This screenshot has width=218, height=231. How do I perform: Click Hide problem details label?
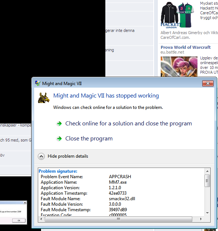click(x=68, y=156)
